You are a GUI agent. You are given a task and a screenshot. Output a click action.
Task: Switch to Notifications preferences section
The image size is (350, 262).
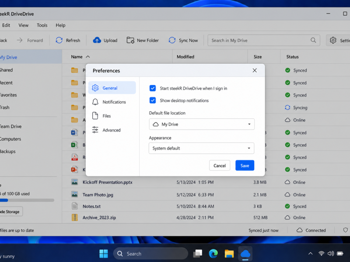click(x=112, y=102)
